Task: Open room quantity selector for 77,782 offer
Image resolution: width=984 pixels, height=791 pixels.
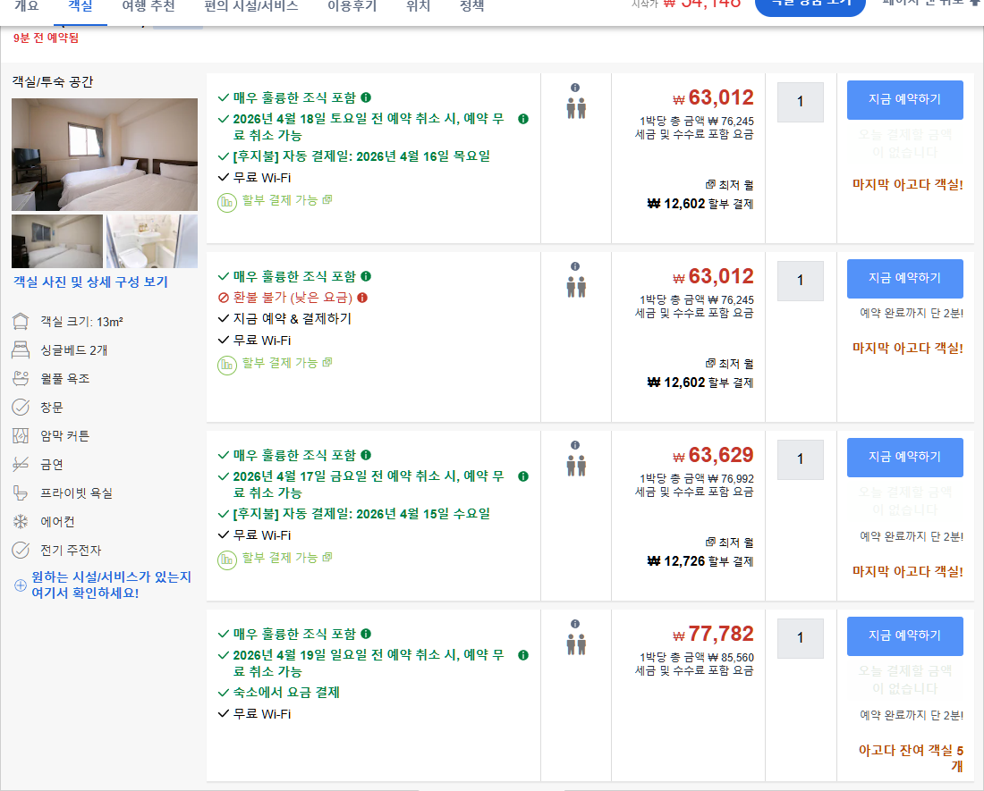Action: [x=800, y=638]
